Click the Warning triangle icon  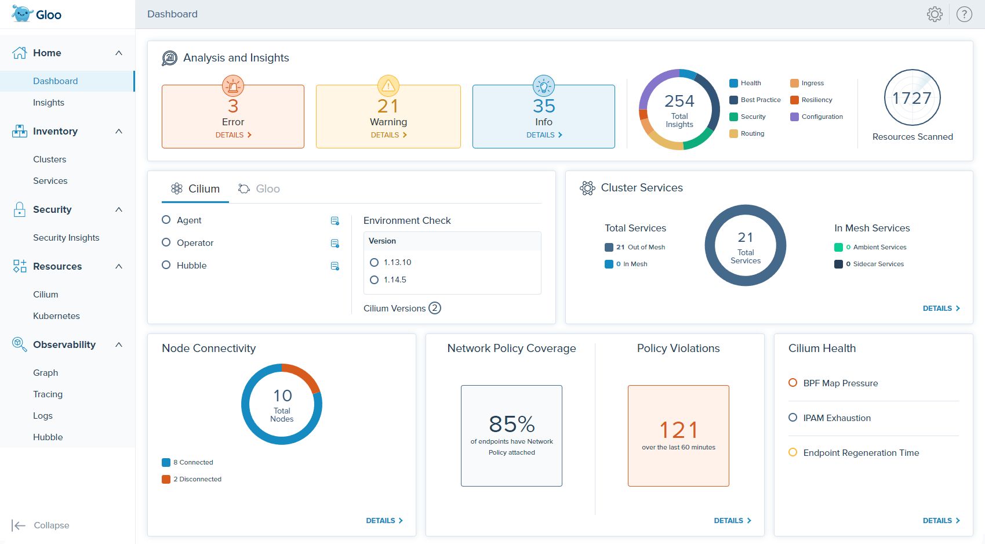tap(388, 86)
